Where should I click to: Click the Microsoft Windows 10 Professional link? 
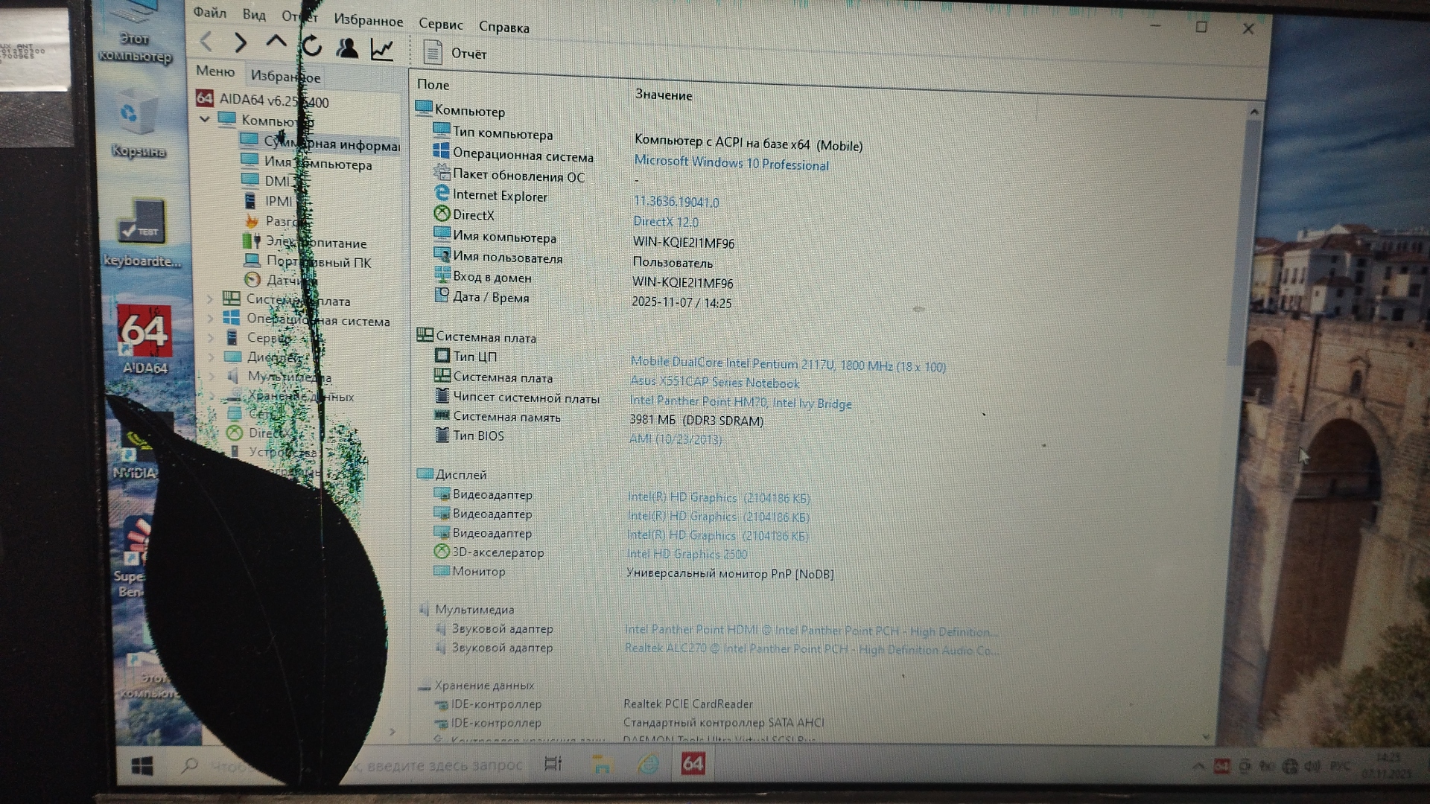[x=731, y=163]
